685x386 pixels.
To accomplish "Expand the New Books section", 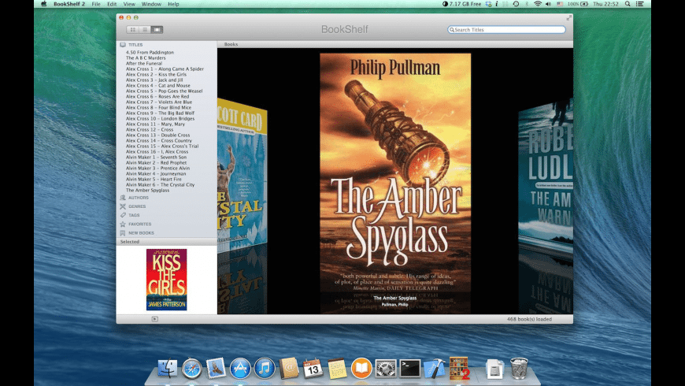I will (x=141, y=233).
